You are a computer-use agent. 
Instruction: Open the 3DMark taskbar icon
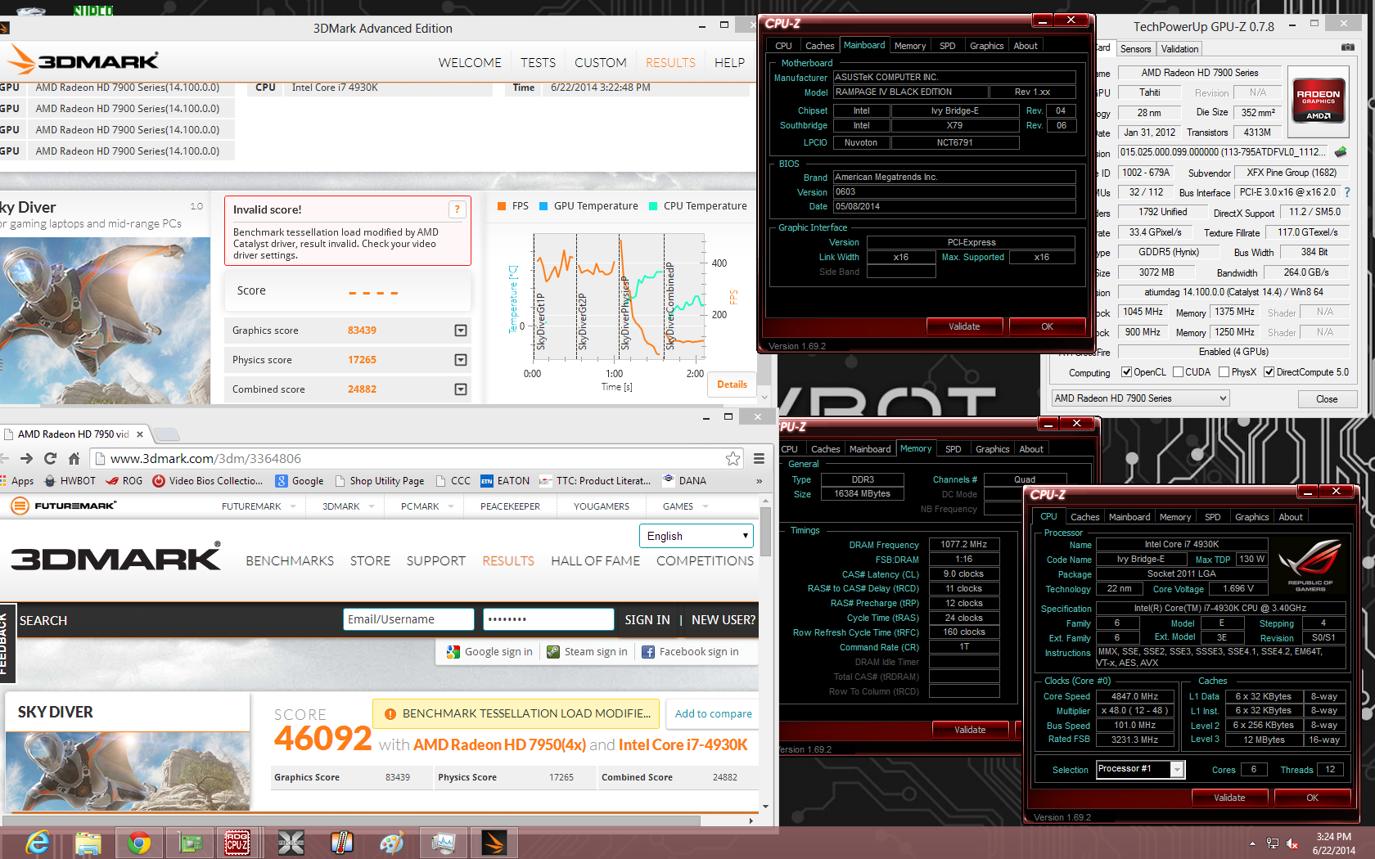point(494,842)
